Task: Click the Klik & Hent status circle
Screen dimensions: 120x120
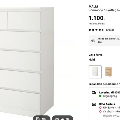Action: (100, 107)
